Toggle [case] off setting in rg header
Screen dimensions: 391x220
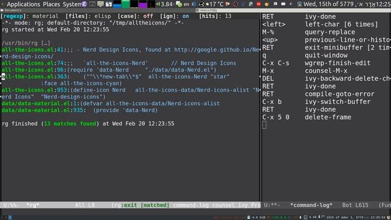(135, 16)
